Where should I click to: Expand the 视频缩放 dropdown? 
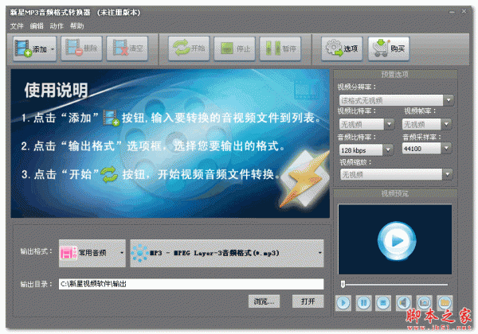click(448, 175)
